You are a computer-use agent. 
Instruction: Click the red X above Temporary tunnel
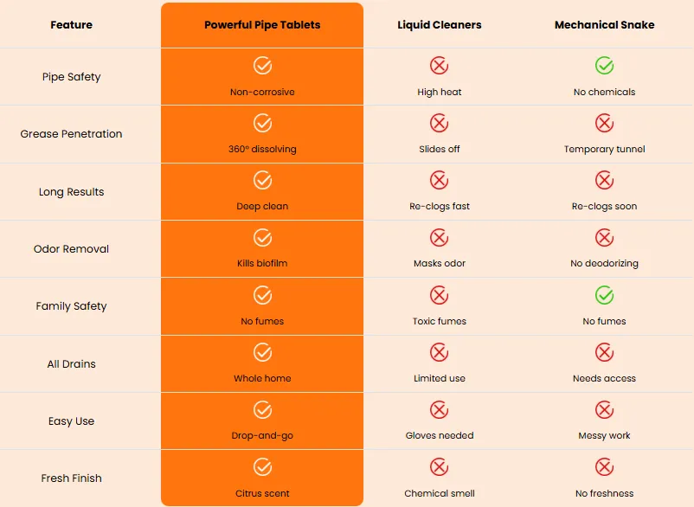click(604, 123)
